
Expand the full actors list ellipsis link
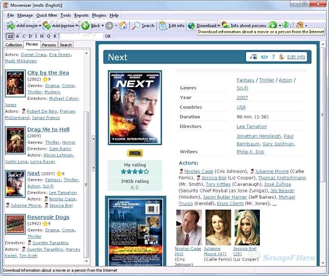coord(274,204)
